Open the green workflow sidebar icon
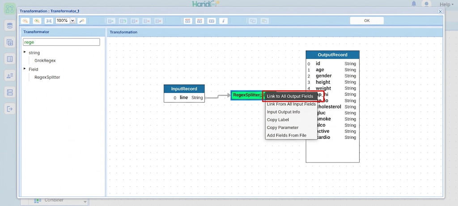This screenshot has height=206, width=458. pyautogui.click(x=10, y=9)
